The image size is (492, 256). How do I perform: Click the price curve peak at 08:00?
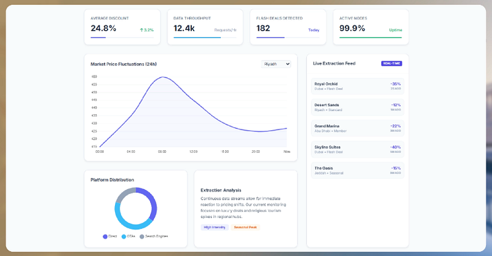click(x=162, y=77)
